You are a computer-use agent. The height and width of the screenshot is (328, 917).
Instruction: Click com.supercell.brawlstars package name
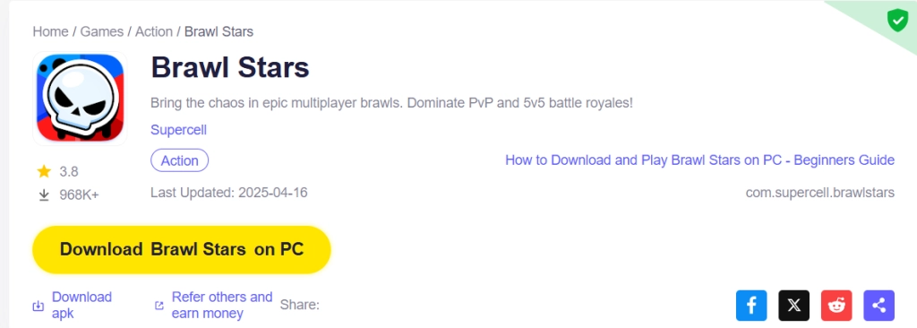(x=820, y=193)
